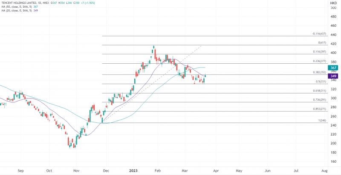Click the 2023 marker on time axis

(133, 171)
